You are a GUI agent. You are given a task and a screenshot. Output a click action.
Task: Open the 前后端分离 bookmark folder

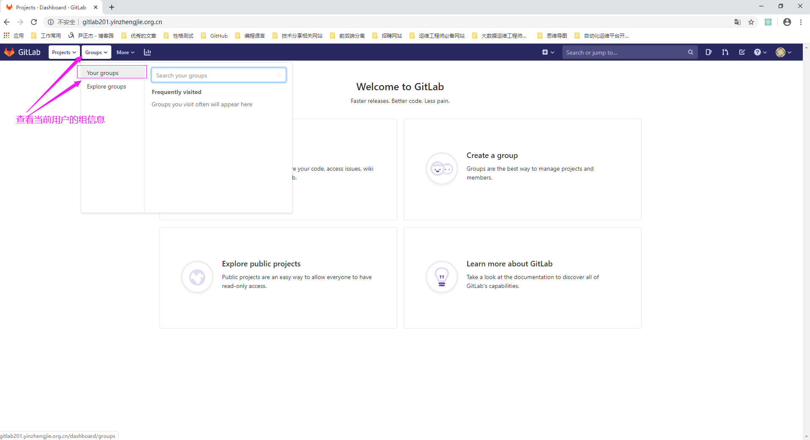click(x=347, y=36)
